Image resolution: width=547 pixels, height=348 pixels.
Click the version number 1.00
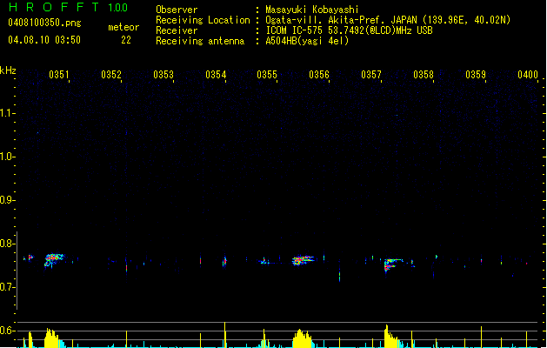118,8
